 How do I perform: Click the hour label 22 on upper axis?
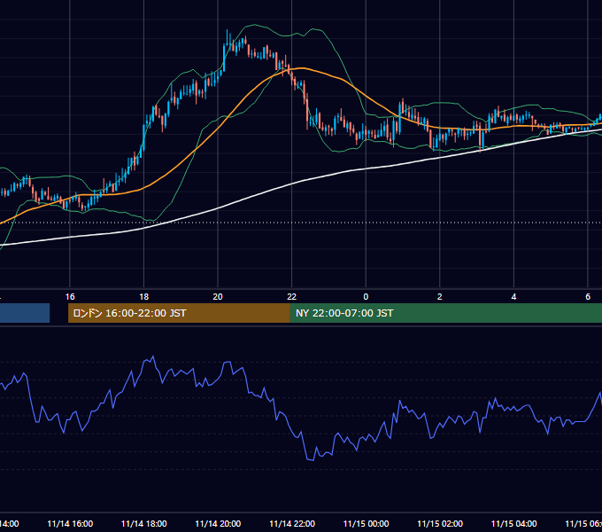[292, 297]
